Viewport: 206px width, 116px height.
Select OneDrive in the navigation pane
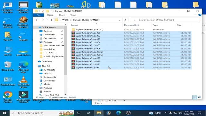[47, 61]
